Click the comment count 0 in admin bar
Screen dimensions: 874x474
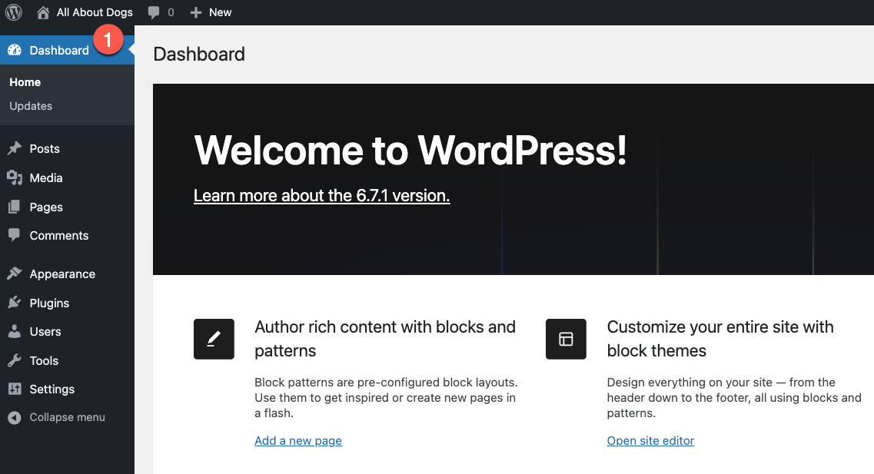(x=171, y=12)
